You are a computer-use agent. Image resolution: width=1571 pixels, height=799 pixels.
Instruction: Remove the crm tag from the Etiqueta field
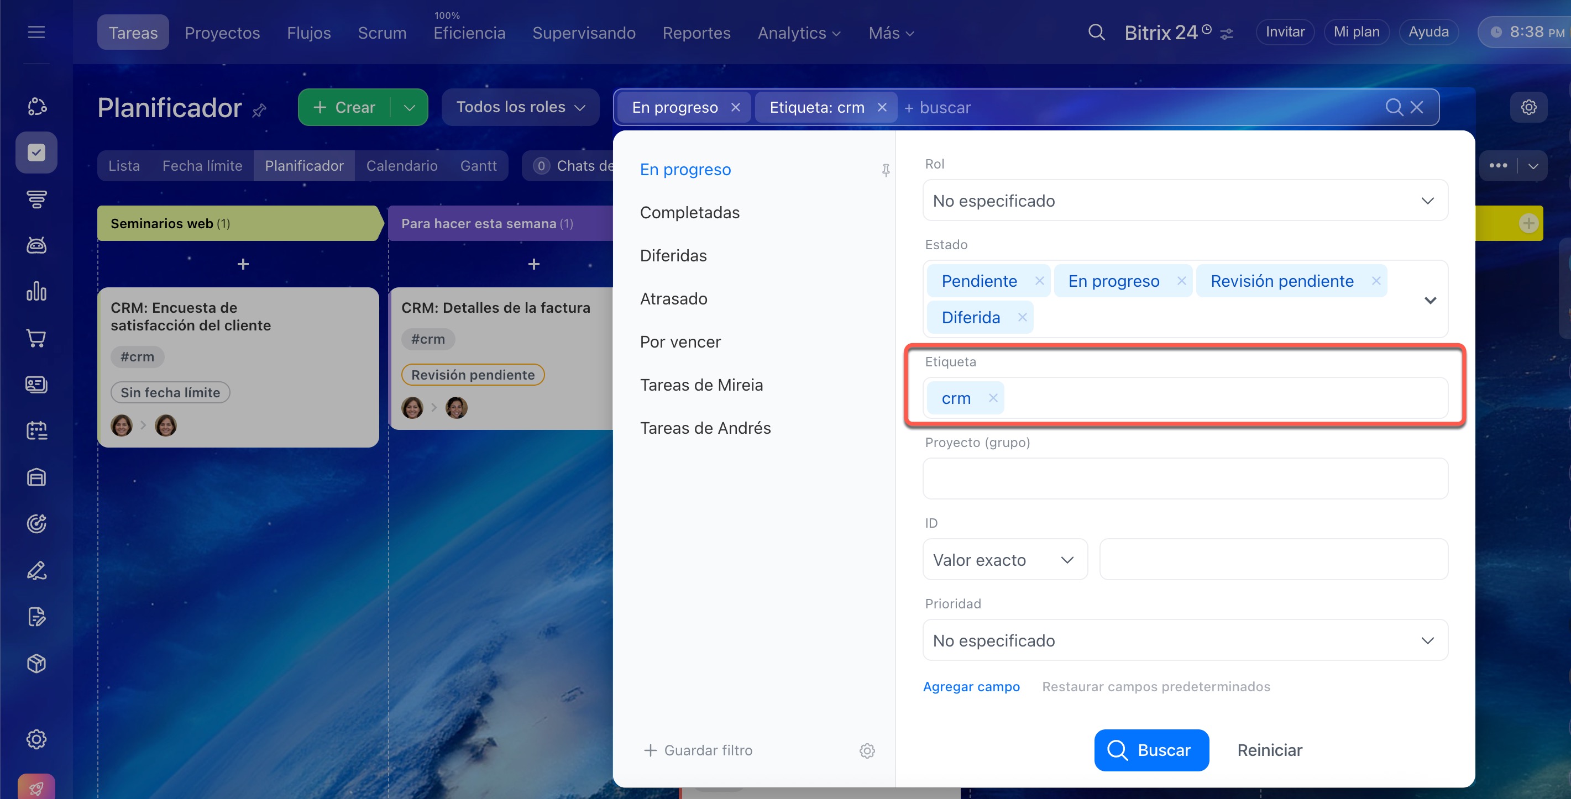pos(993,398)
